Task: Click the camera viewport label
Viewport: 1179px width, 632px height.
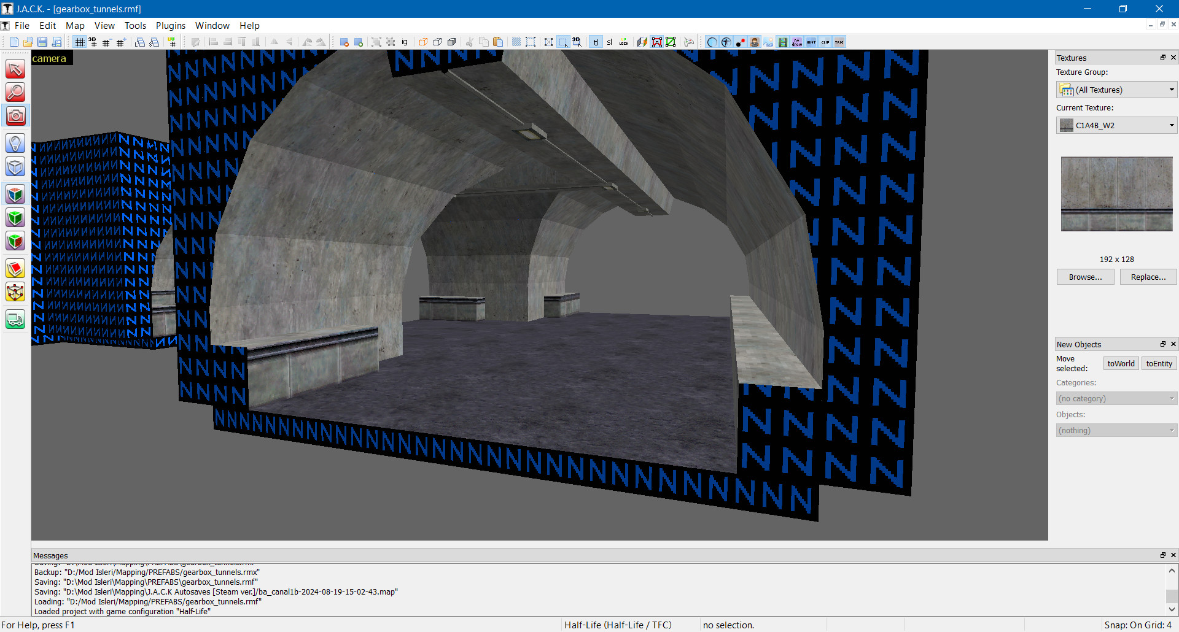Action: coord(49,58)
